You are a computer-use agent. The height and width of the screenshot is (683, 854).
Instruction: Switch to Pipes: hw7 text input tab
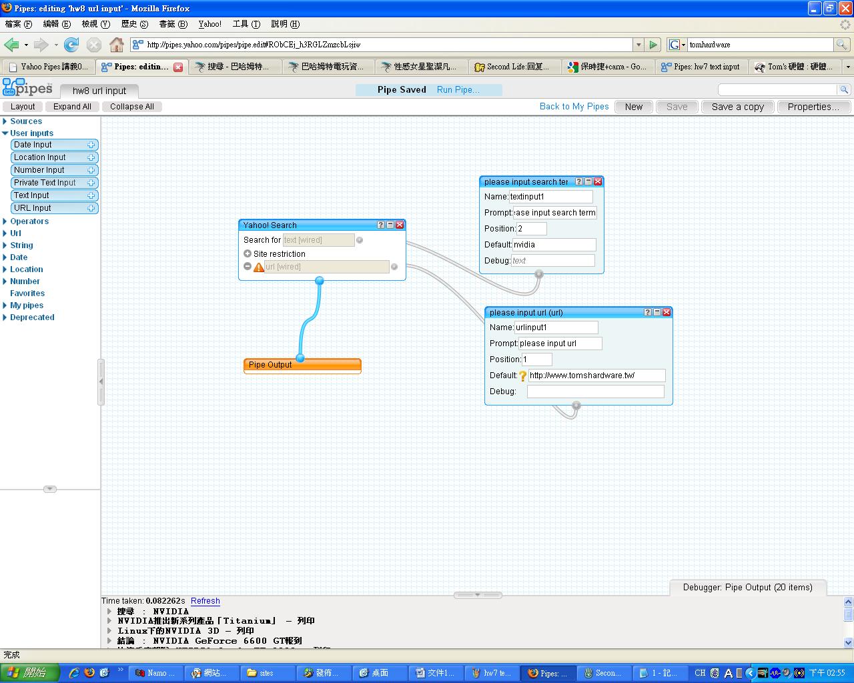click(x=701, y=67)
